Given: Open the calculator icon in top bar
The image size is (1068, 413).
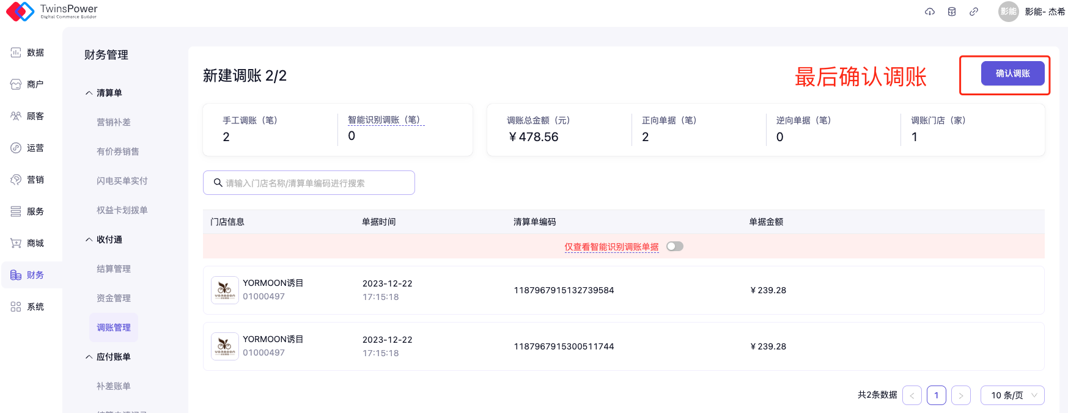Looking at the screenshot, I should pyautogui.click(x=951, y=12).
